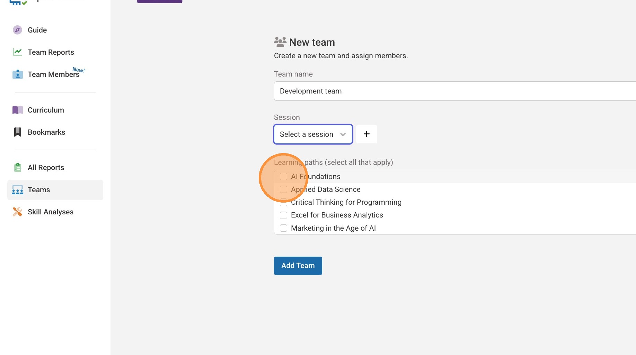
Task: Click the Team Members badge icon
Action: 17,74
